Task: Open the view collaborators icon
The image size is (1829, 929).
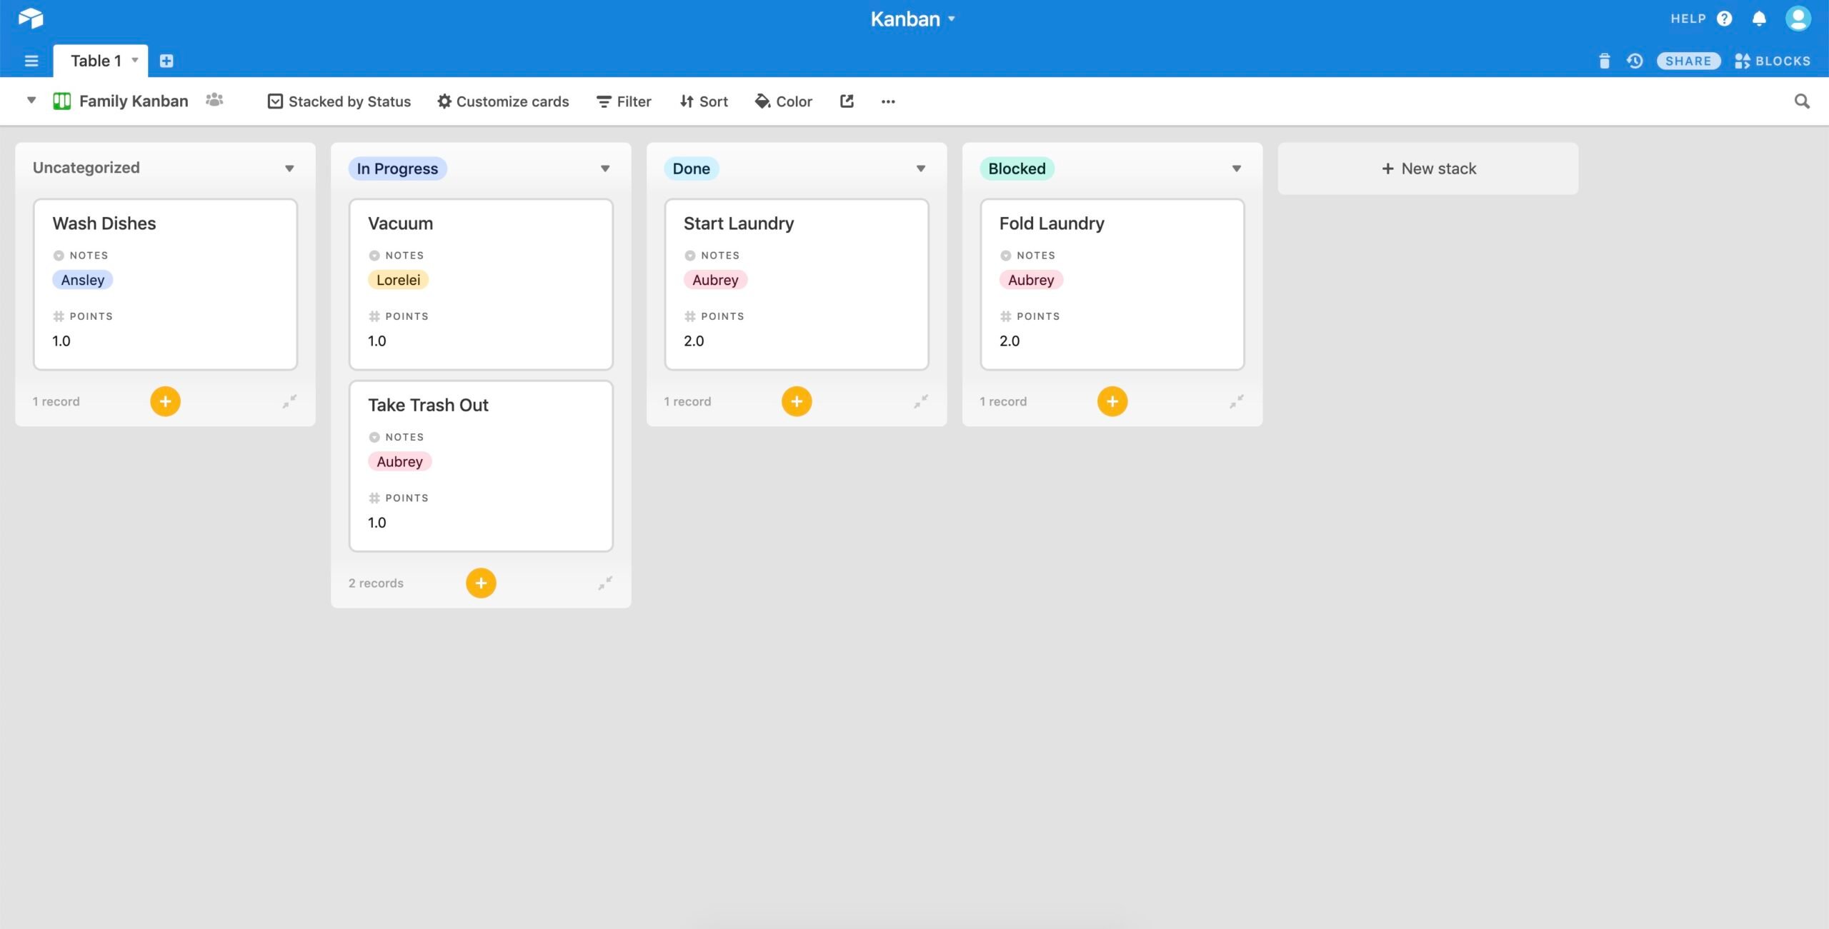Action: pos(214,100)
